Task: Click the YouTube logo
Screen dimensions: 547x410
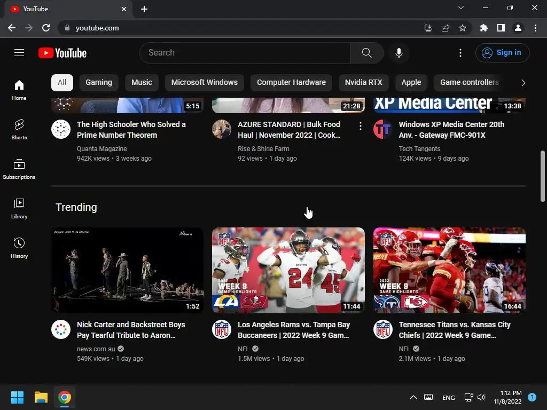Action: [62, 53]
